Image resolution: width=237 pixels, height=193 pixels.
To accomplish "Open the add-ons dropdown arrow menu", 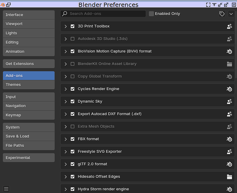I will 231,14.
